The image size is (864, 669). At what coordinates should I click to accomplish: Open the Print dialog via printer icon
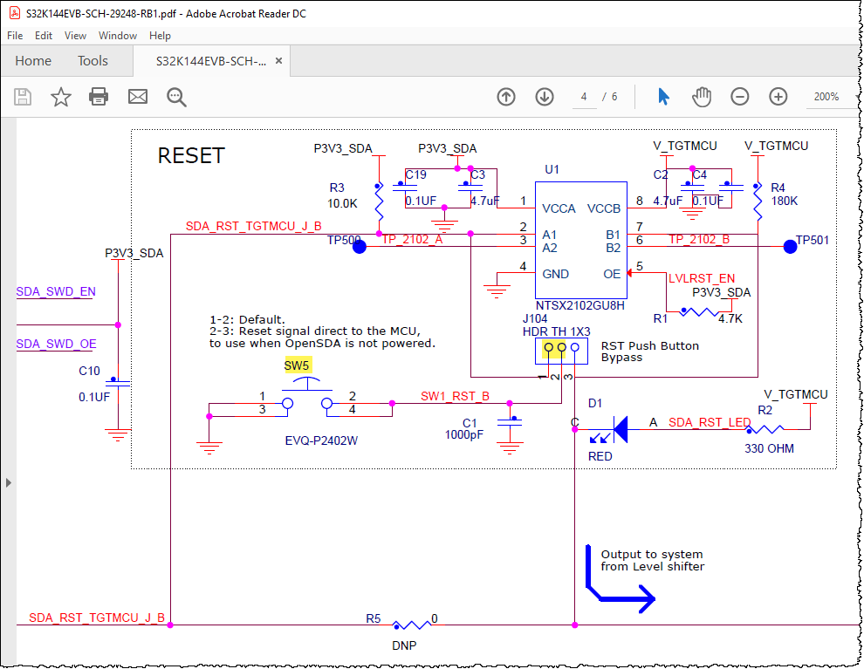99,97
